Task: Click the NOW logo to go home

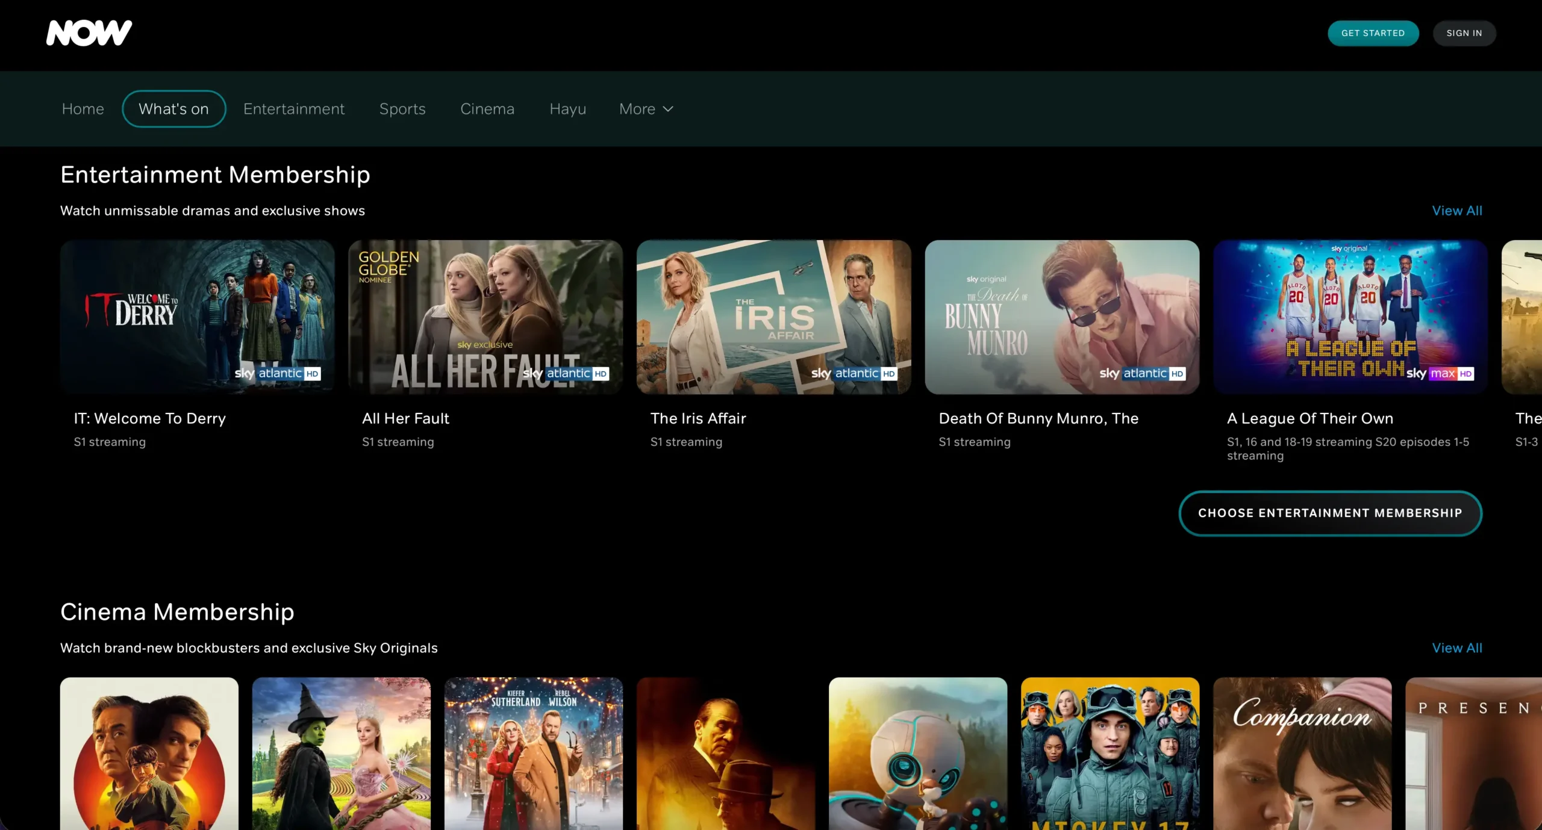Action: coord(88,33)
